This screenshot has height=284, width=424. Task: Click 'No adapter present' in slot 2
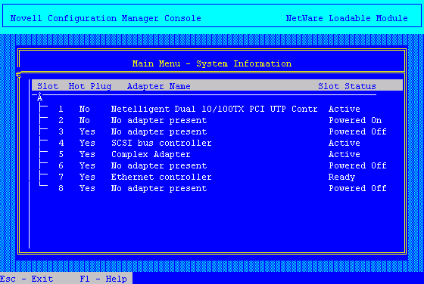click(x=159, y=120)
